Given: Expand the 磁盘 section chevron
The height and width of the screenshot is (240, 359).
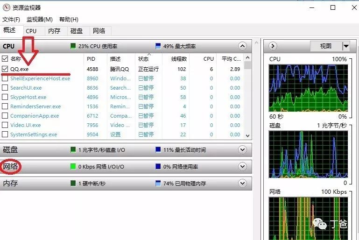Looking at the screenshot, I should click(242, 150).
